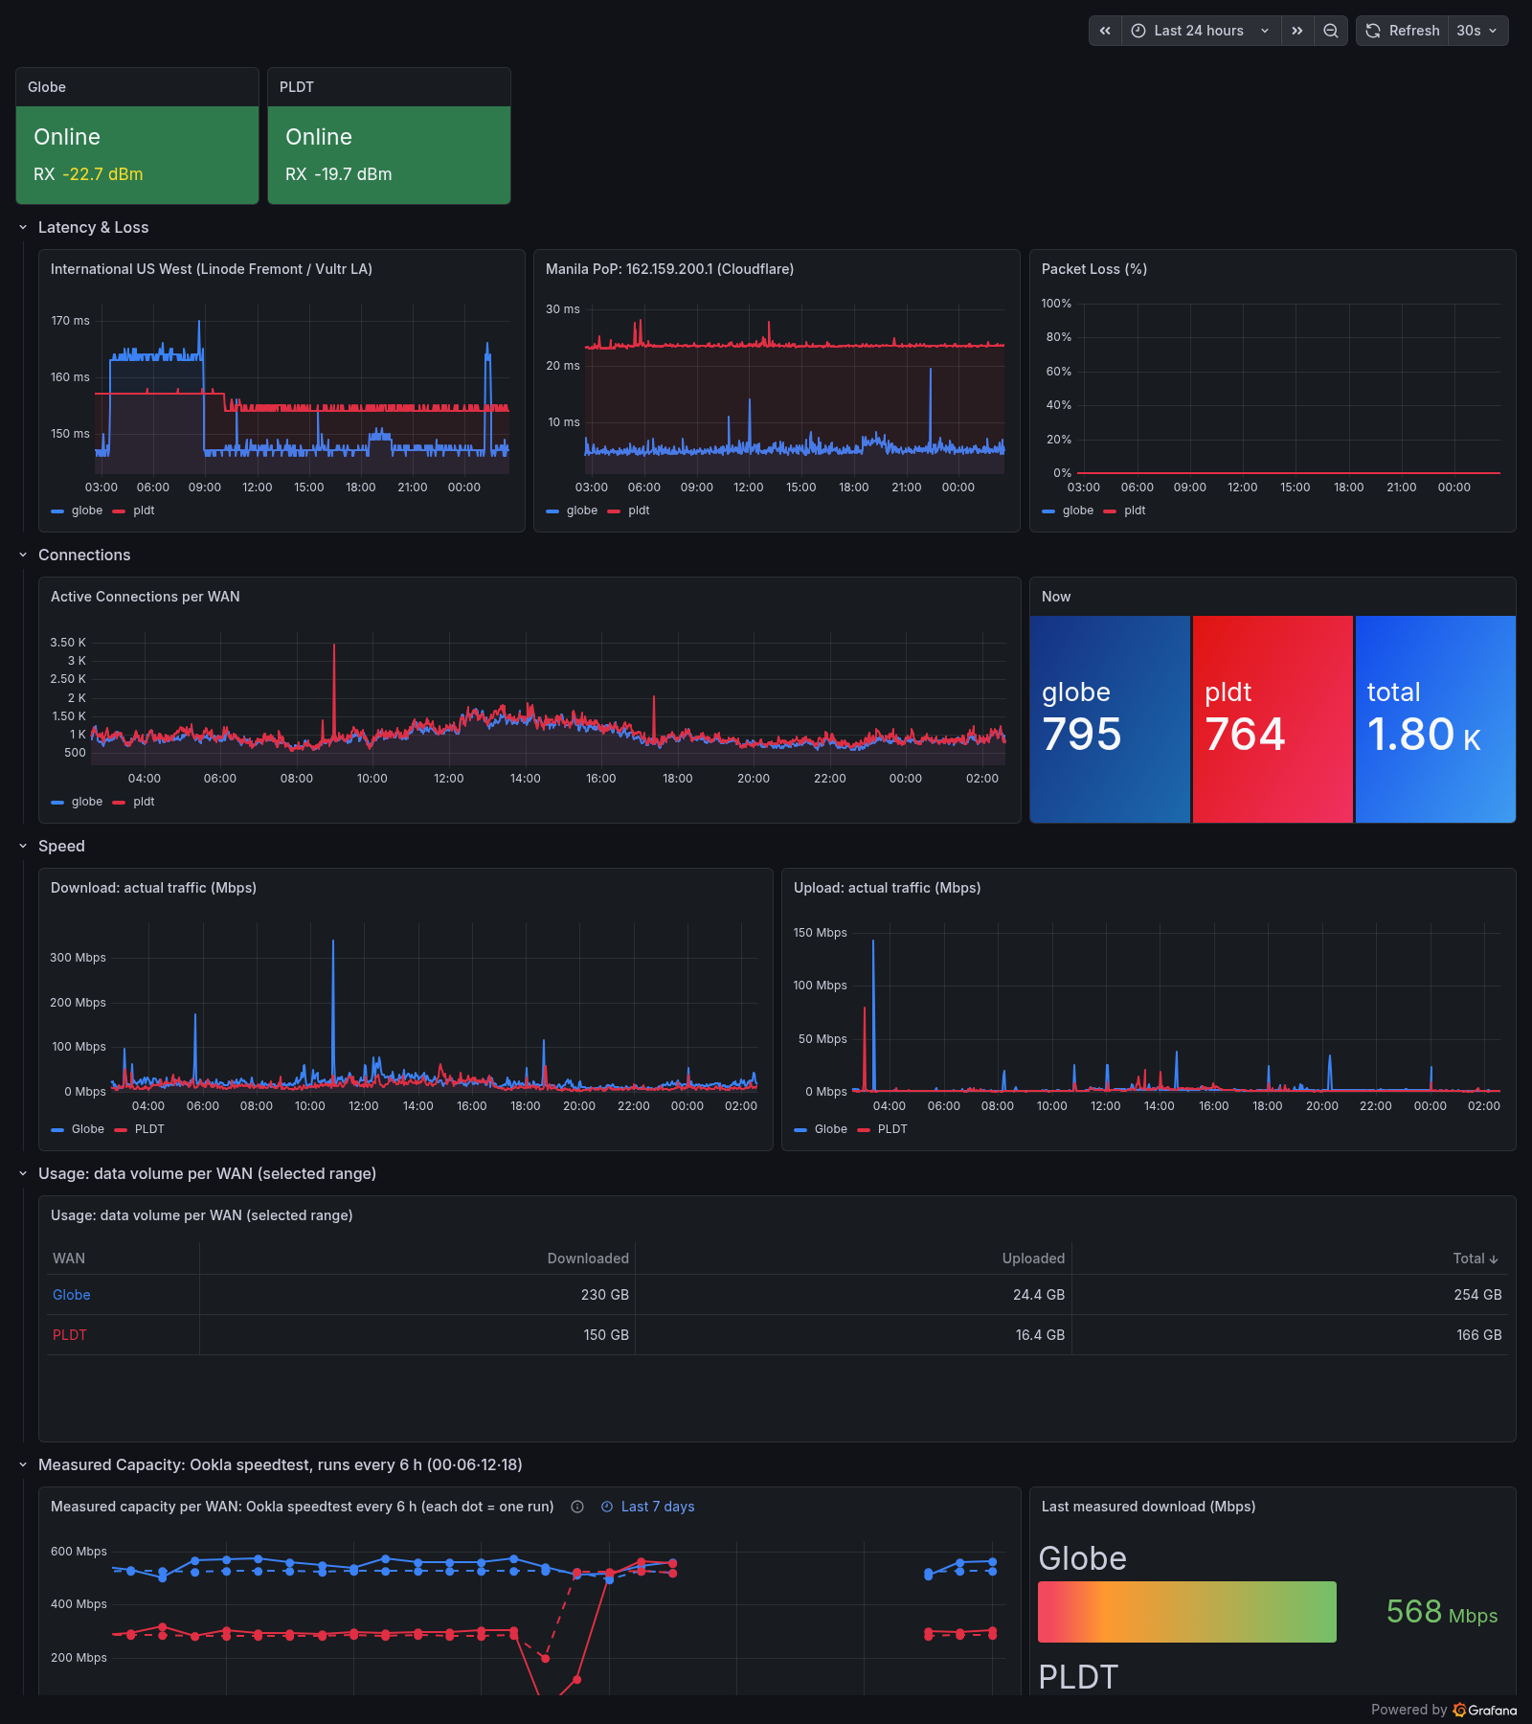Click the Grafana logo in the footer
Viewport: 1532px width, 1724px height.
click(1485, 1710)
